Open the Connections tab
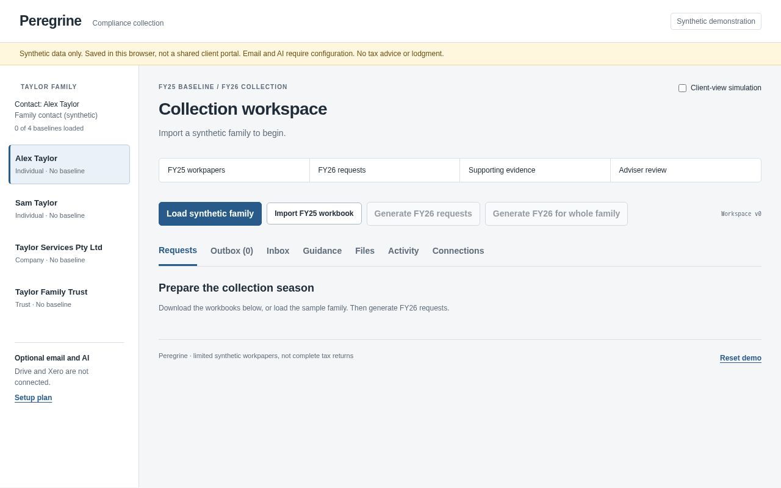The width and height of the screenshot is (781, 488). tap(458, 251)
